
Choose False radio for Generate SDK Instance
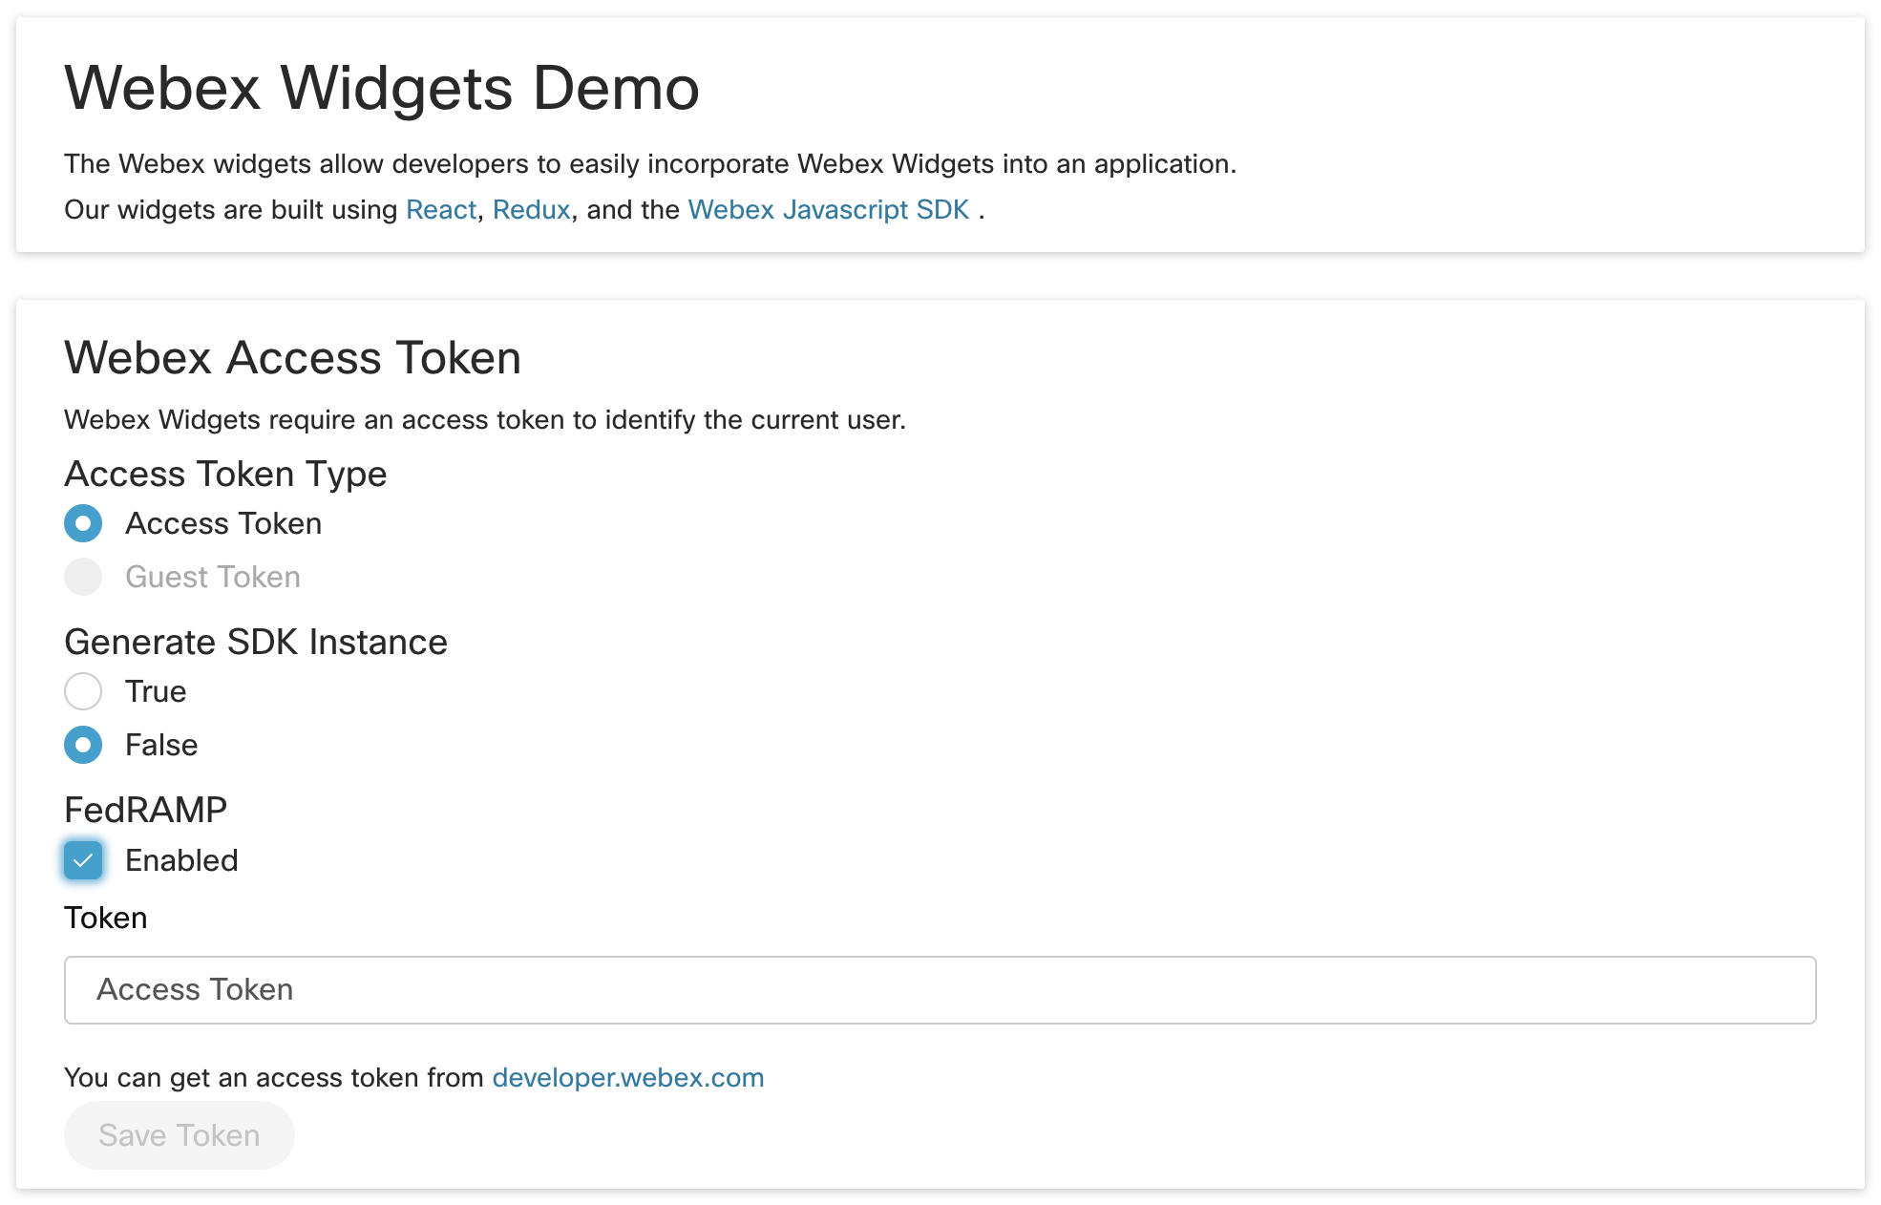83,745
